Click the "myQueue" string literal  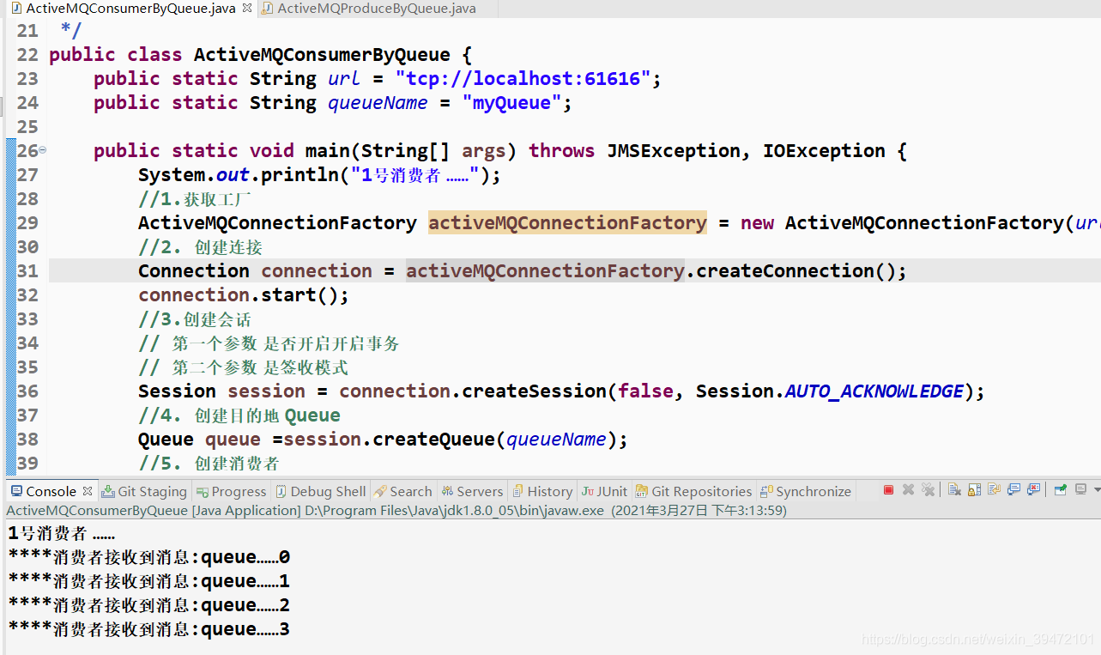511,103
